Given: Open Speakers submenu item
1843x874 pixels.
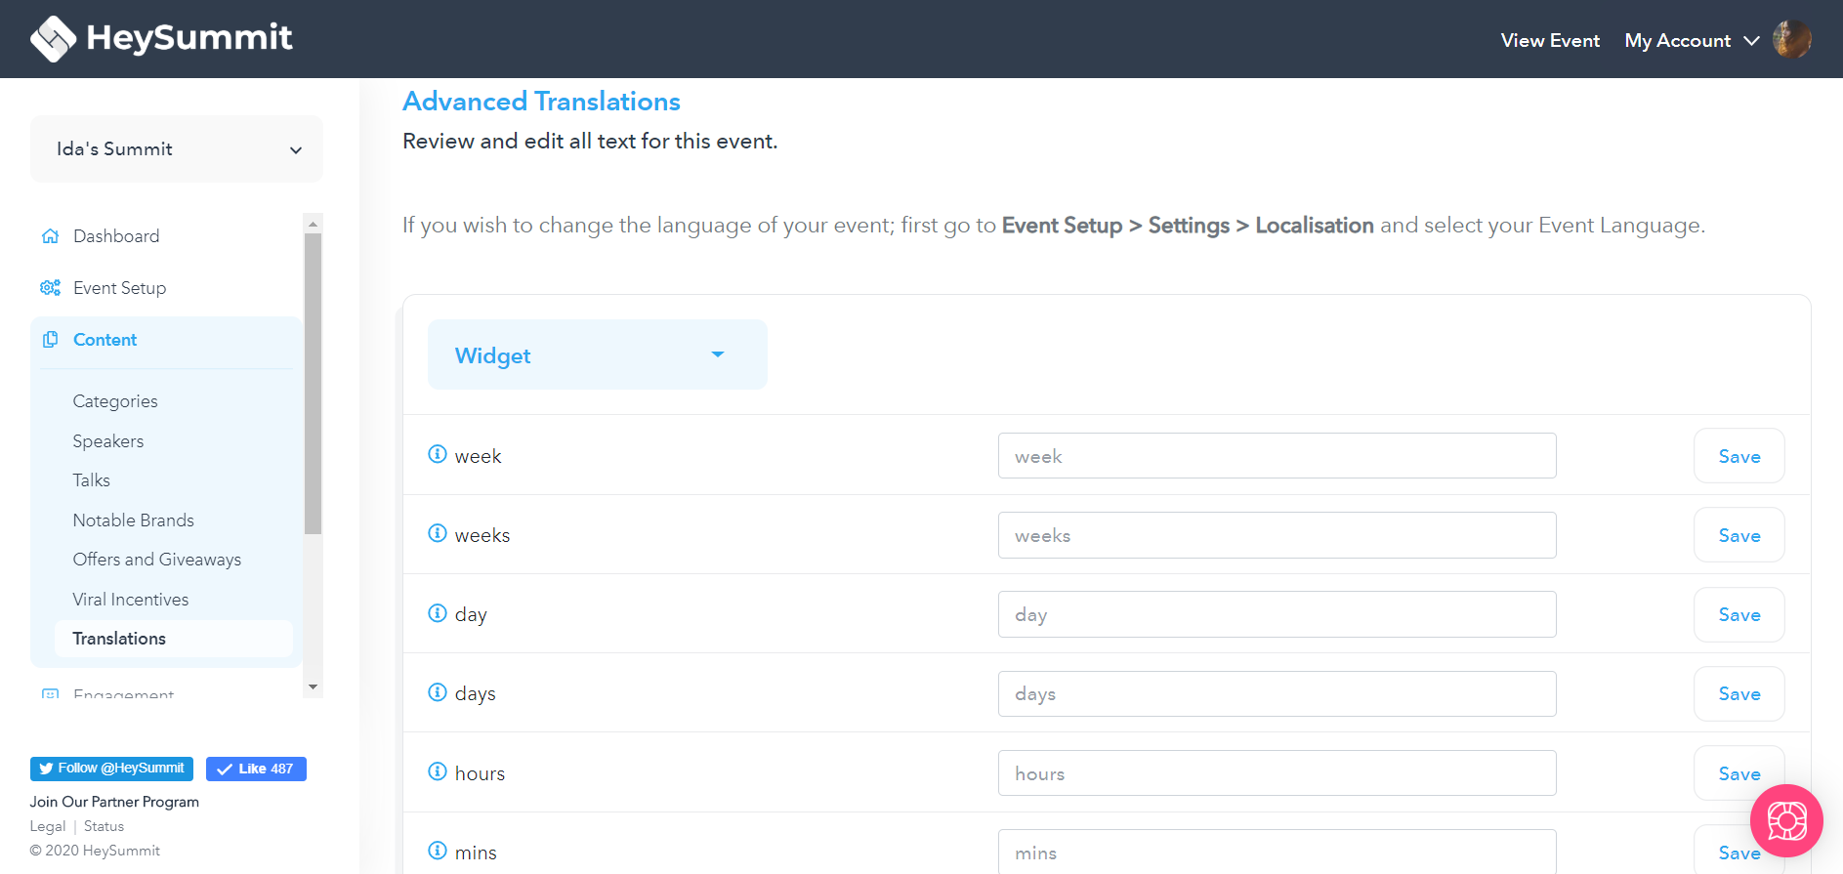Looking at the screenshot, I should coord(108,441).
